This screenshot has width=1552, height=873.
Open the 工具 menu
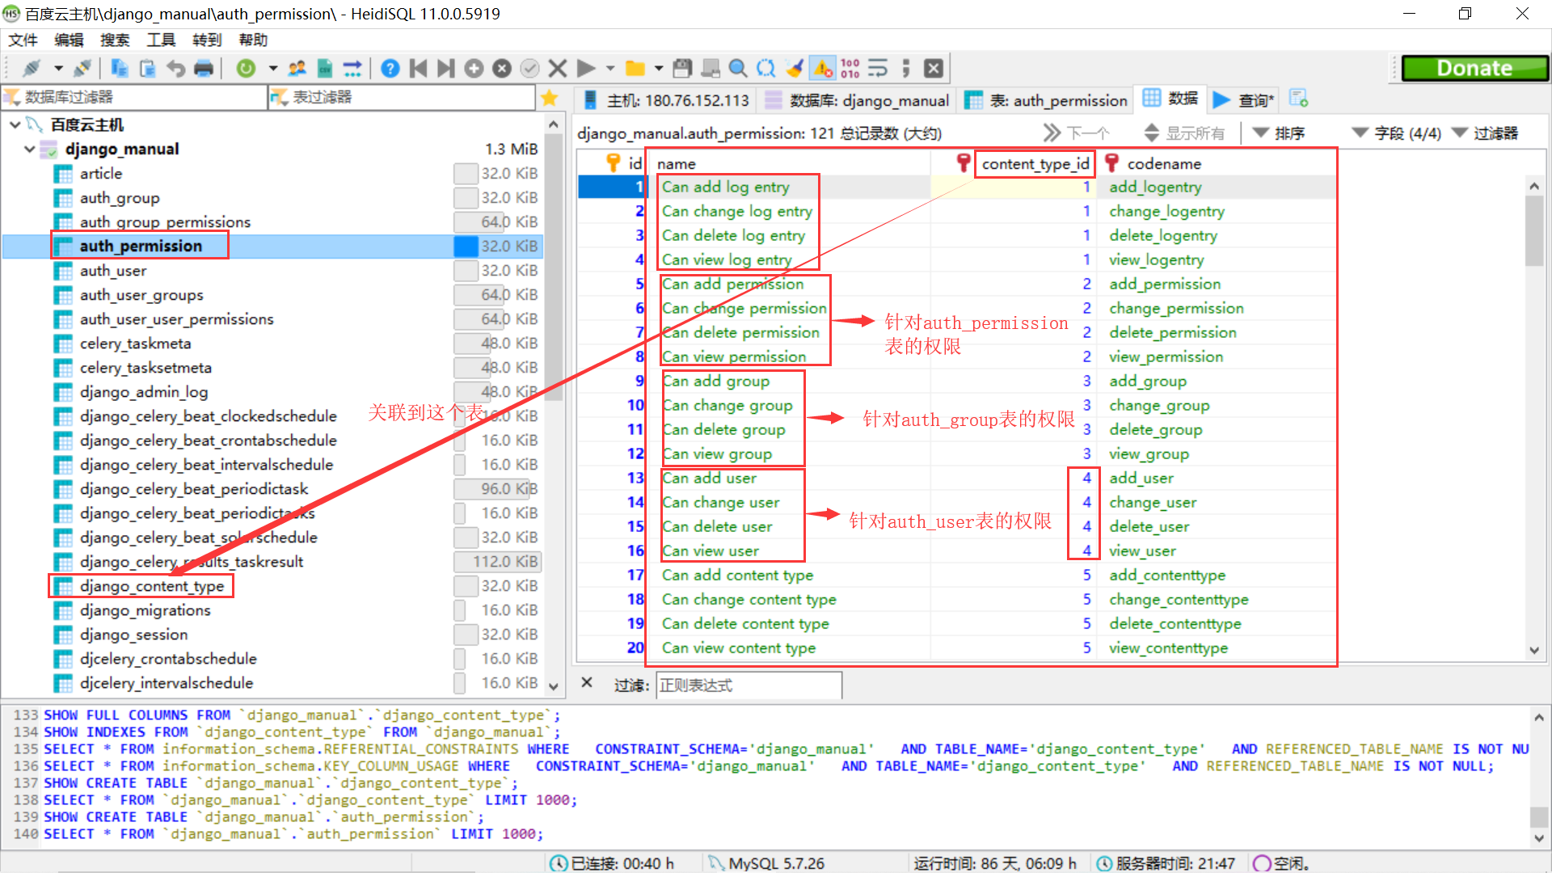[x=161, y=40]
